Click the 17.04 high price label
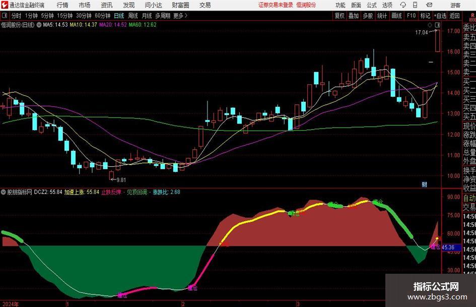Viewport: 476px width, 307px height. [422, 33]
